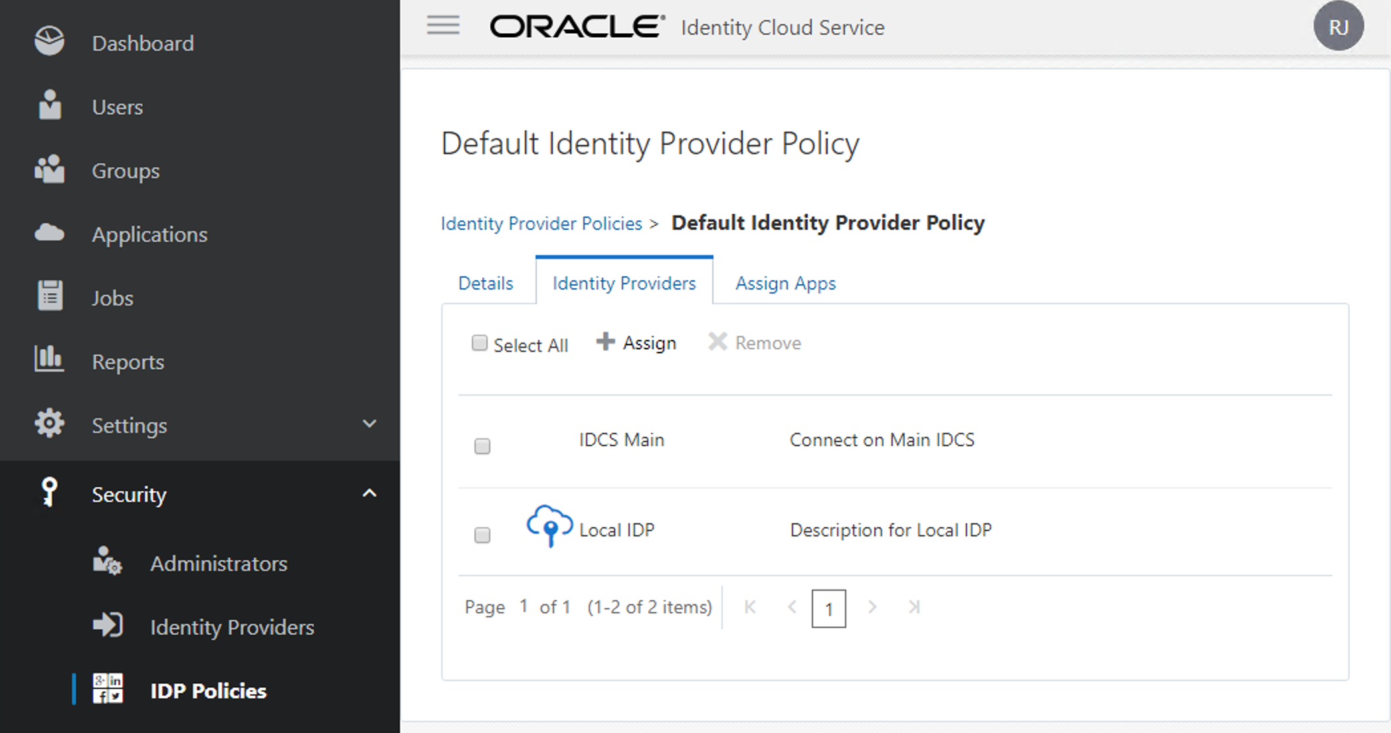Click the Applications cloud icon
Viewport: 1391px width, 733px height.
49,233
